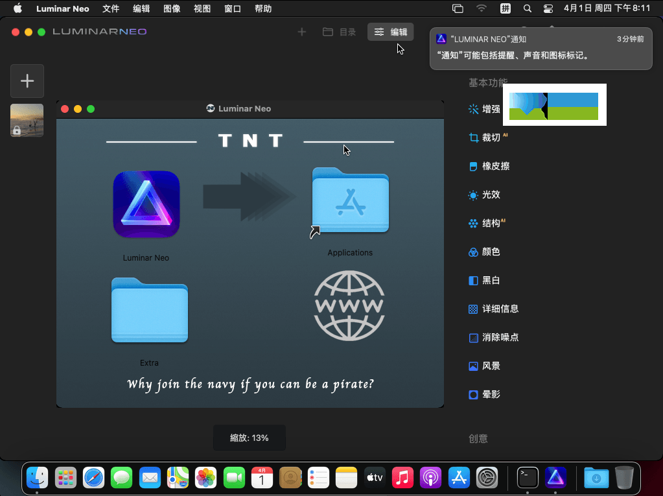Open the 晕影 vignette tool
663x496 pixels.
click(484, 394)
